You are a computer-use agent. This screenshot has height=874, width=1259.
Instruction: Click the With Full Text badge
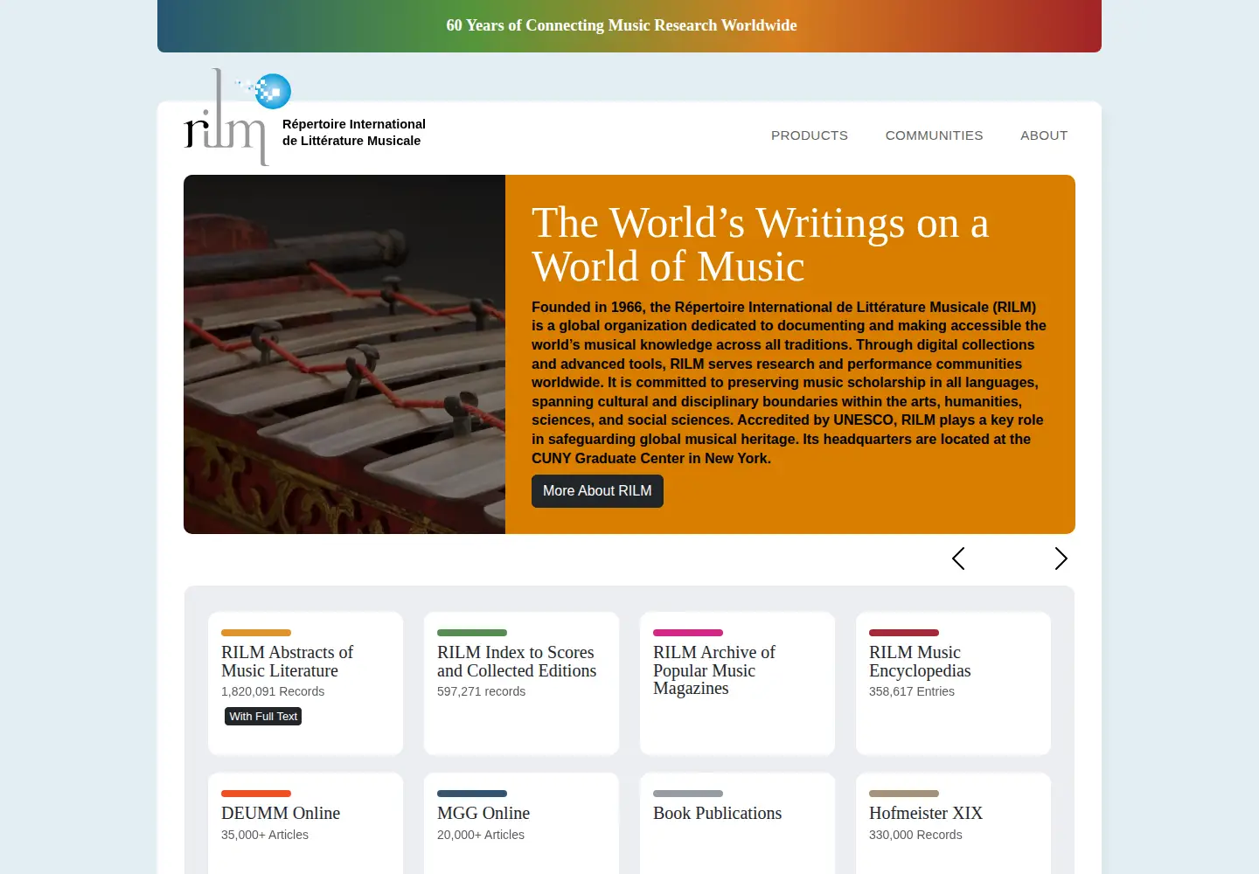tap(263, 717)
